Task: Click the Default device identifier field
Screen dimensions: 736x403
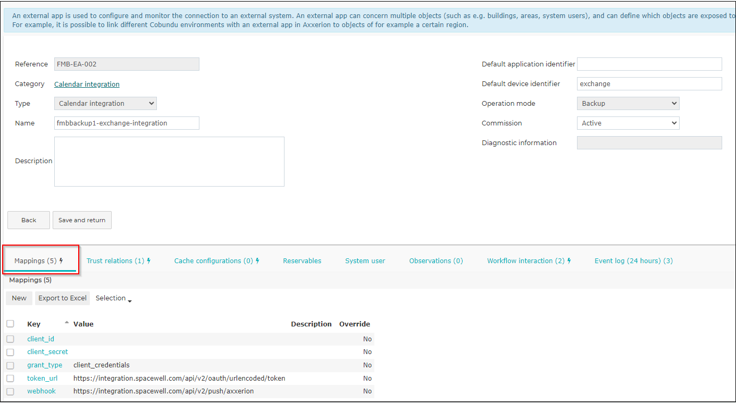Action: click(x=649, y=83)
